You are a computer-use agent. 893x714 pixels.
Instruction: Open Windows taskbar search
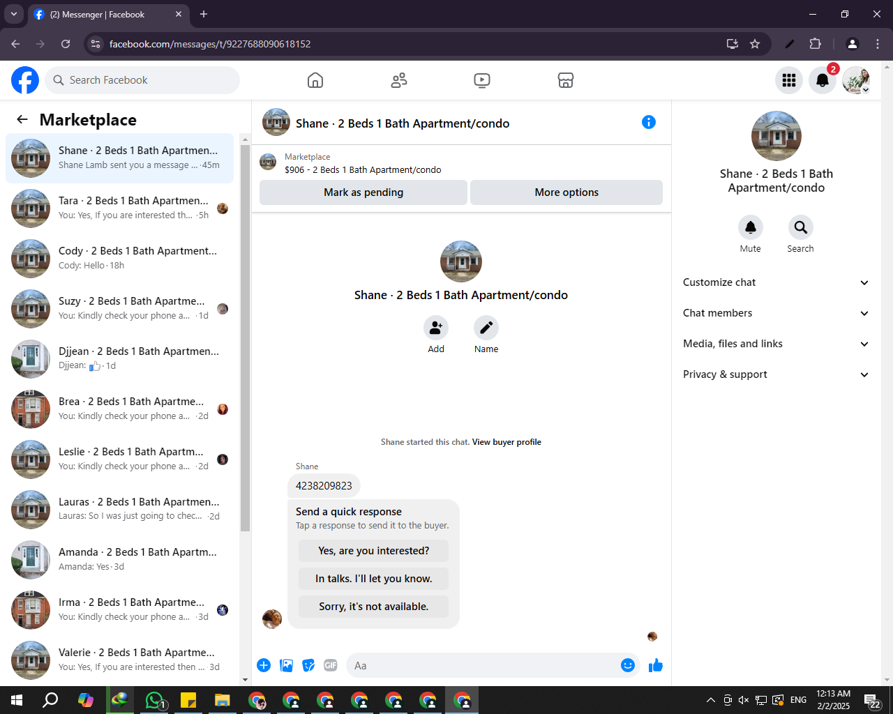click(x=50, y=700)
